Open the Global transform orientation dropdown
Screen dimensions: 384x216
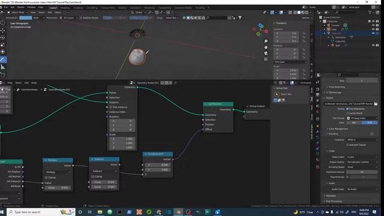(138, 12)
